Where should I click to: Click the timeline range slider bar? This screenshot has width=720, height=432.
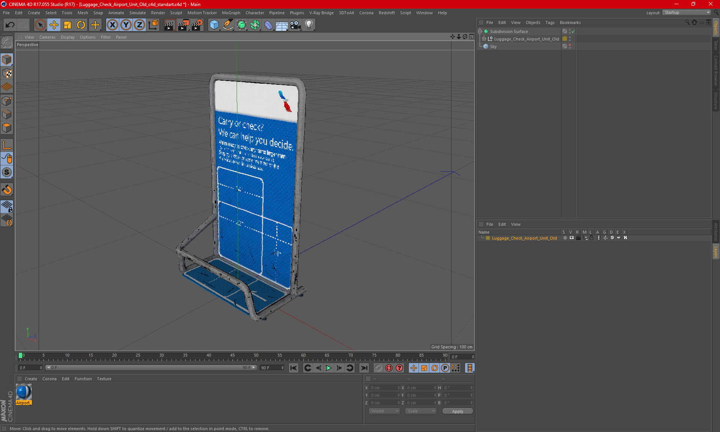(x=151, y=367)
